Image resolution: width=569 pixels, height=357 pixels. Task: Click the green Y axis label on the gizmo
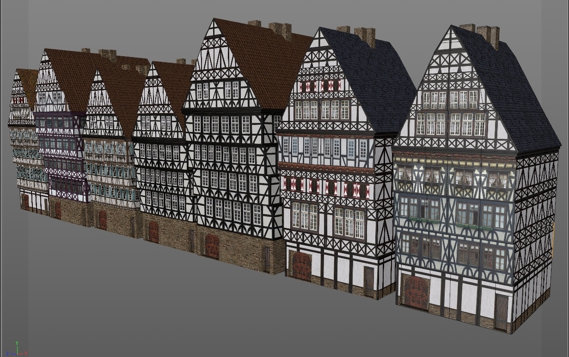17,344
